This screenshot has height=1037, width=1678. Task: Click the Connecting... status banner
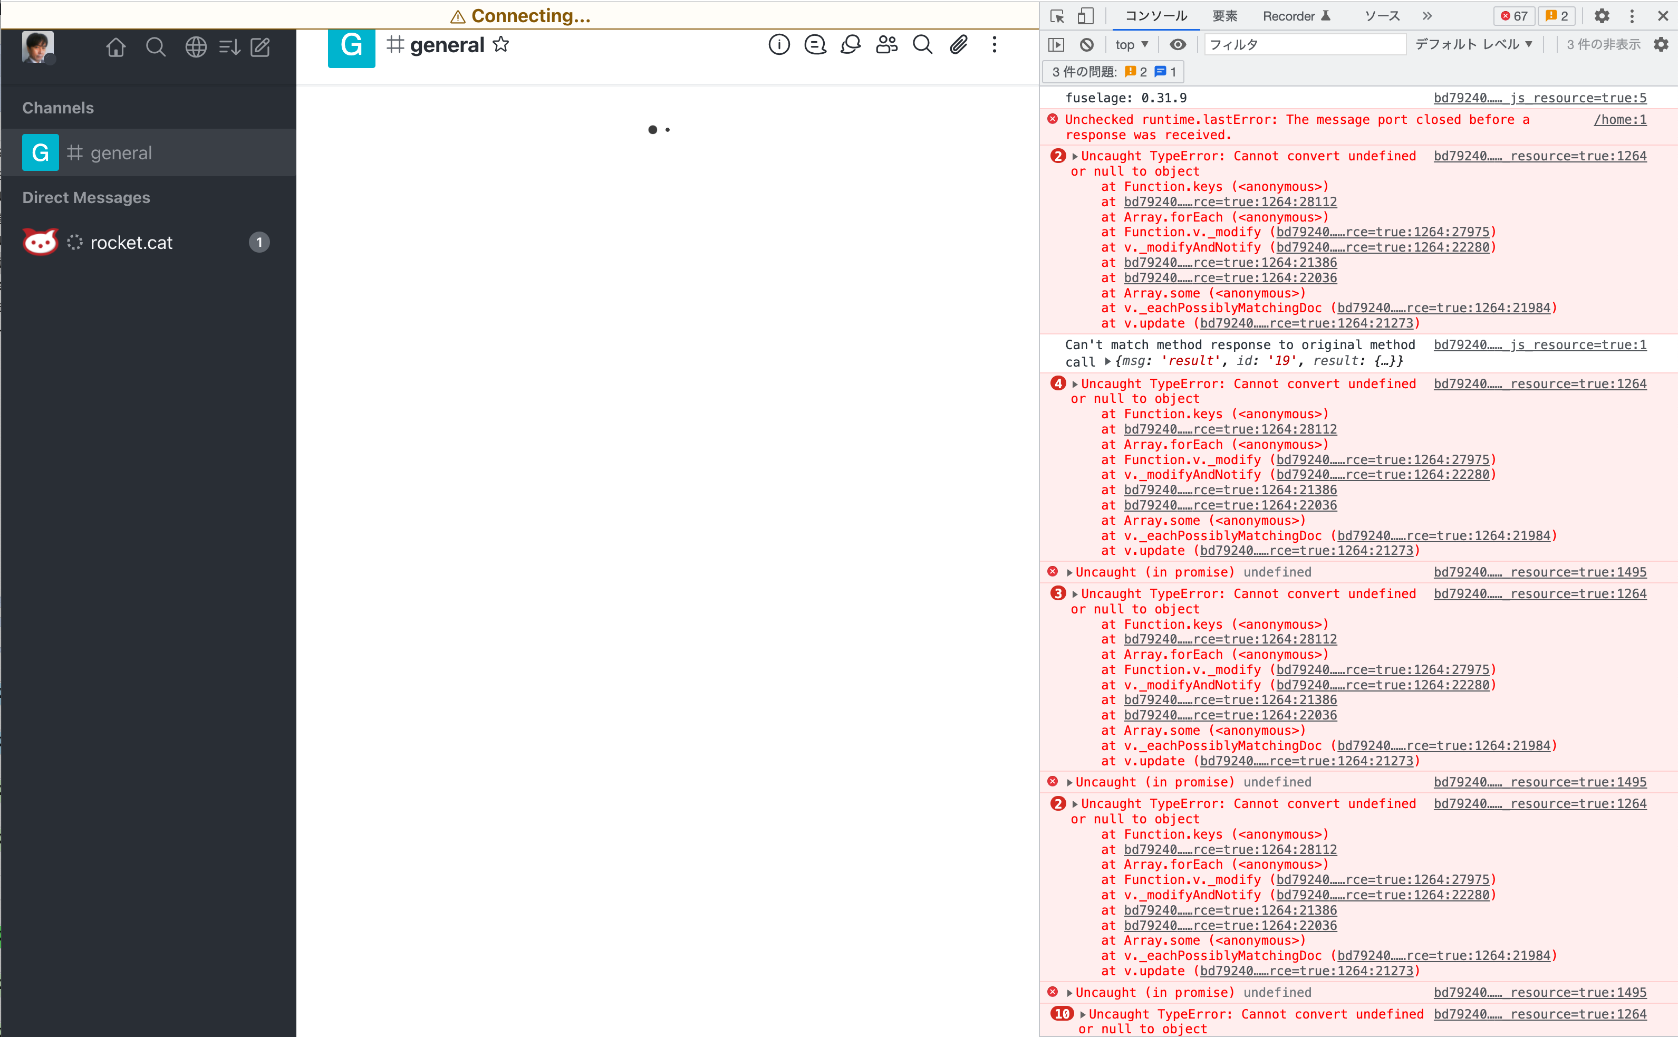(520, 15)
